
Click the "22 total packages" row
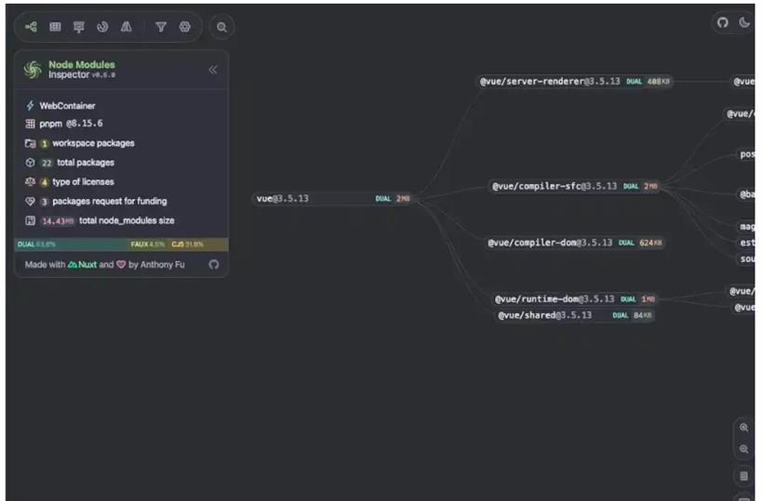click(x=69, y=163)
